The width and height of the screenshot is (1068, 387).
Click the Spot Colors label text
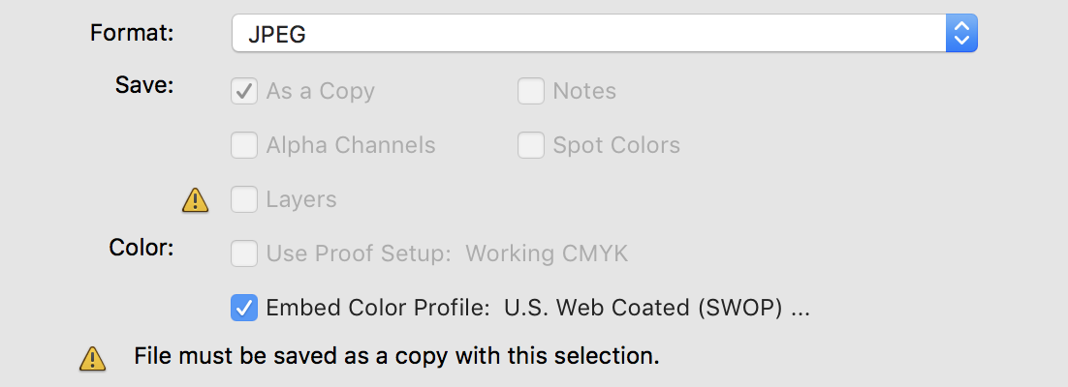(x=616, y=145)
